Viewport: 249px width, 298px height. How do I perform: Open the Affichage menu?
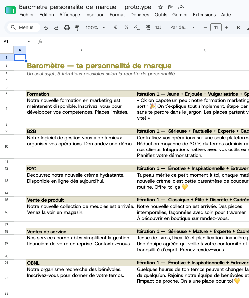pyautogui.click(x=70, y=15)
